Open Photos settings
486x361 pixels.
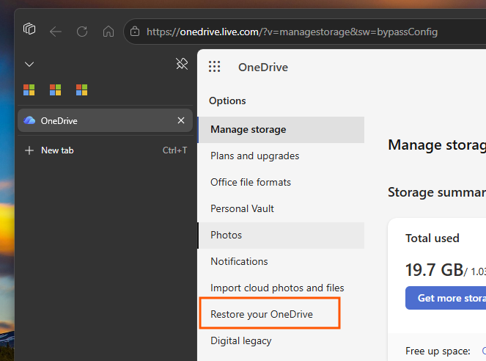(281, 235)
